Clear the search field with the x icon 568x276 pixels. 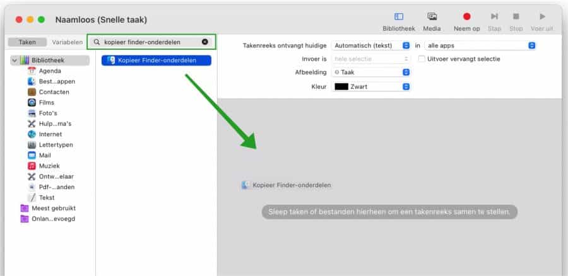(x=204, y=42)
